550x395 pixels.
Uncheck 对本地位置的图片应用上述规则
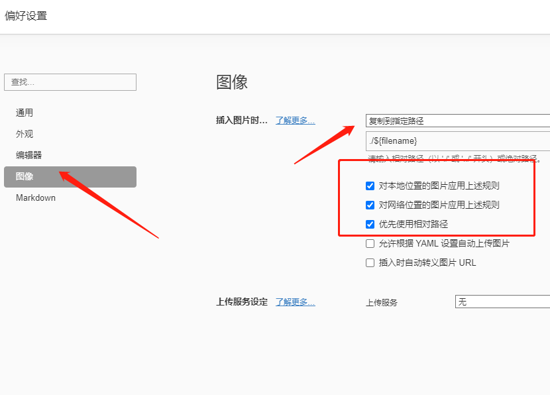click(x=370, y=186)
